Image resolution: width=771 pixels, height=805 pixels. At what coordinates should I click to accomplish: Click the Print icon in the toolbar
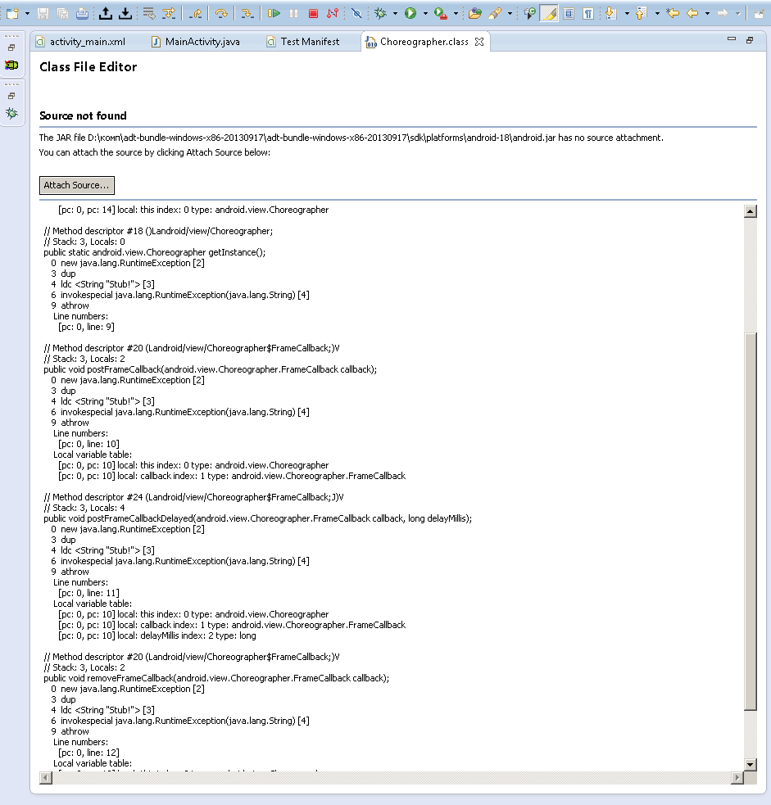[x=82, y=13]
